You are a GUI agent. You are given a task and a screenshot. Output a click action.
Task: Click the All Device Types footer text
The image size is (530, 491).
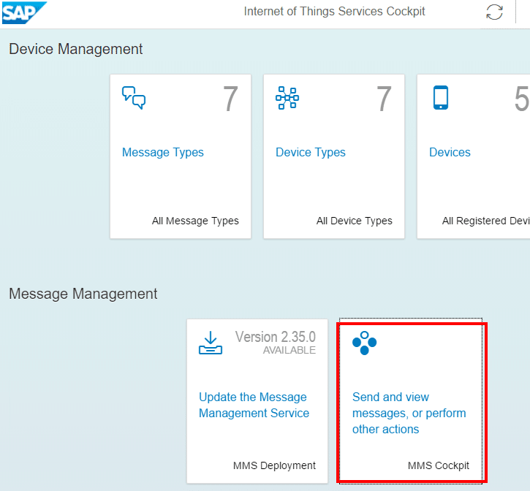(355, 221)
